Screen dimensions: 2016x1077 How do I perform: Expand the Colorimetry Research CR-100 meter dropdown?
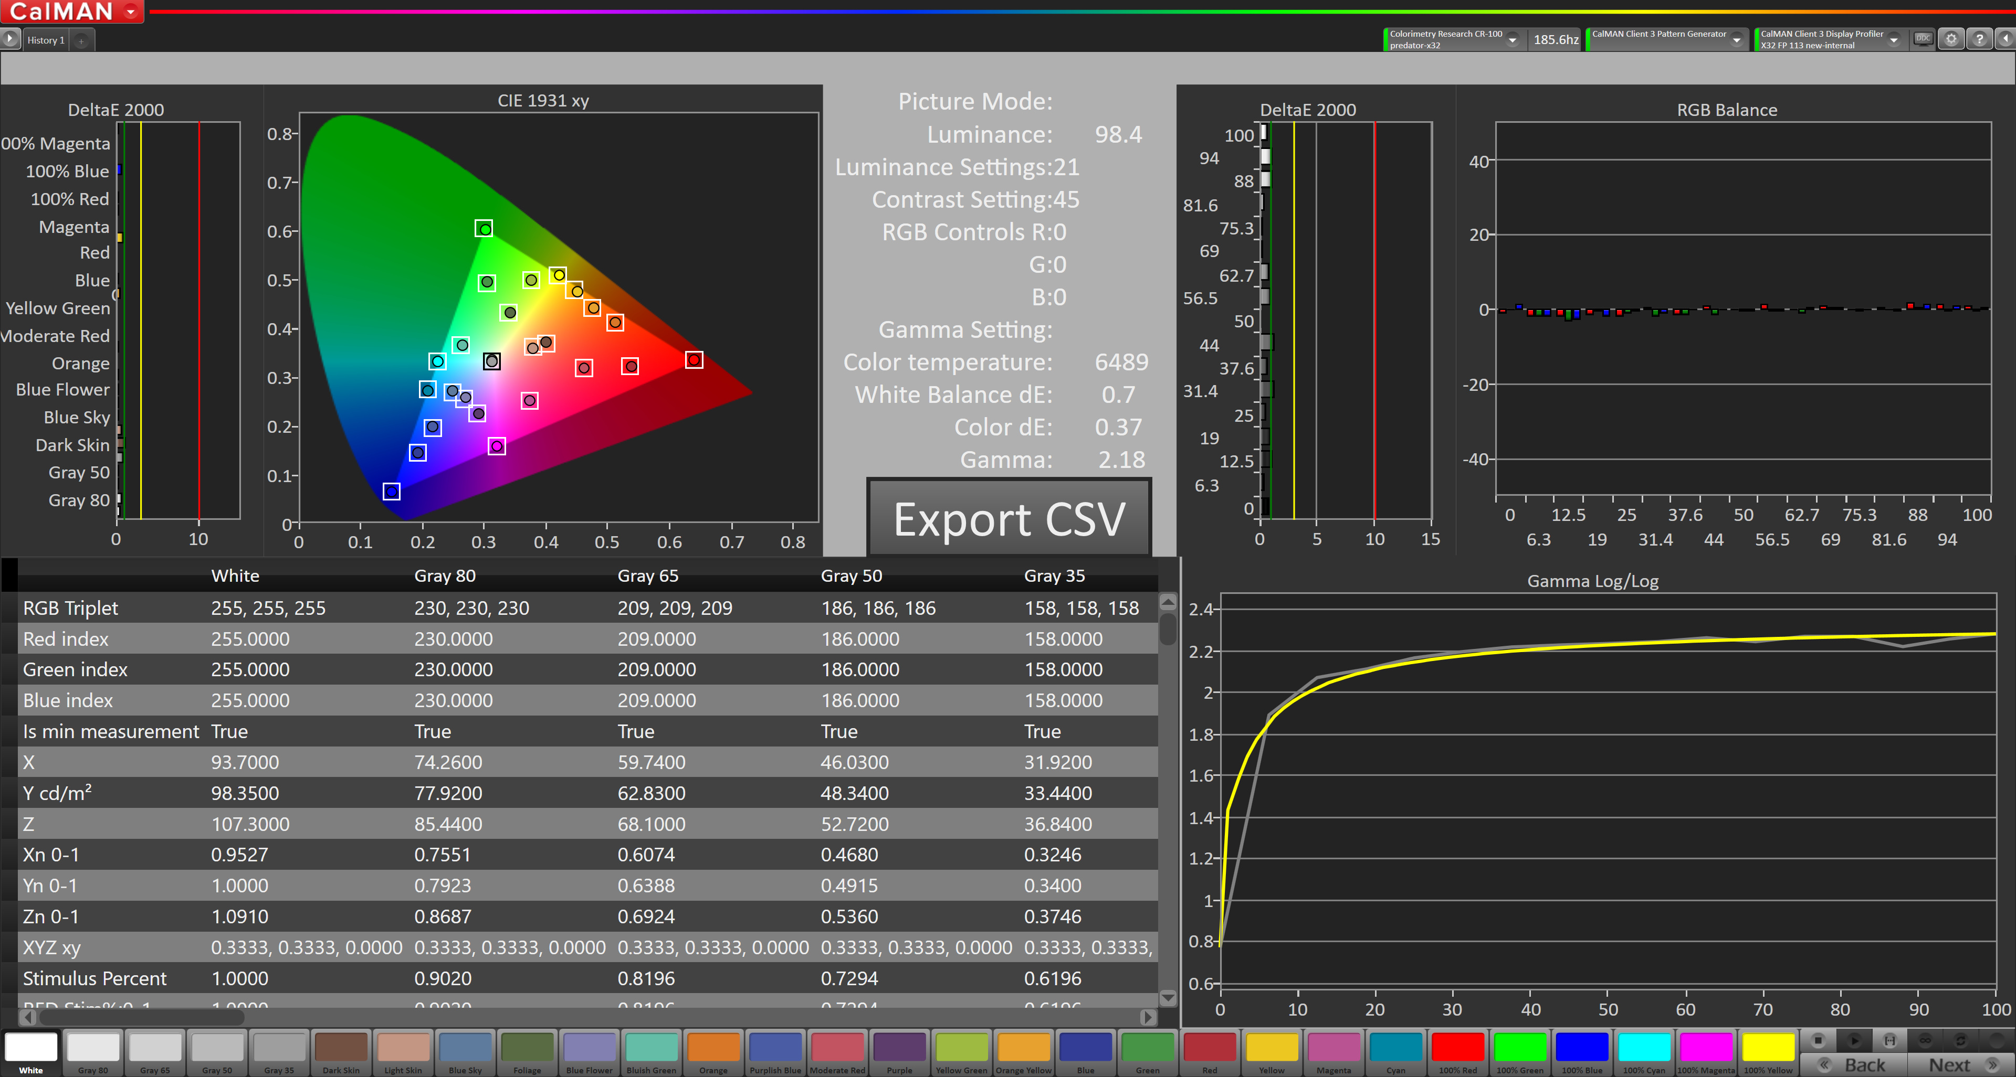(1513, 40)
